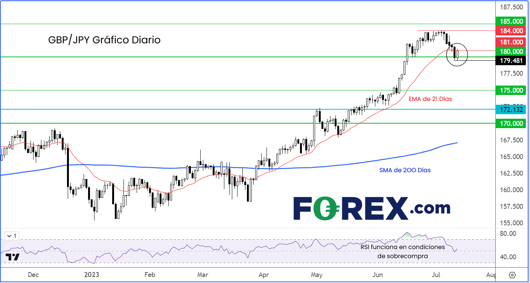Click the May date on time axis
The height and width of the screenshot is (283, 530).
pos(317,274)
